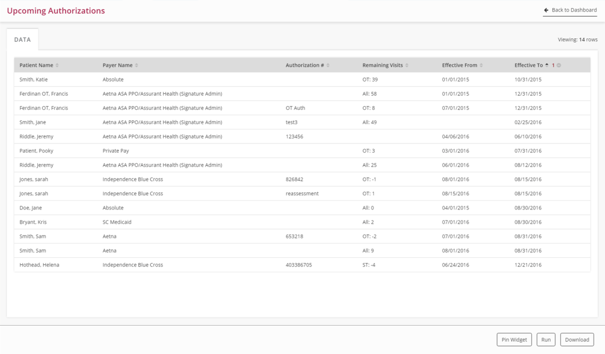Sort by Effective From sort icon
The width and height of the screenshot is (605, 354).
point(482,65)
